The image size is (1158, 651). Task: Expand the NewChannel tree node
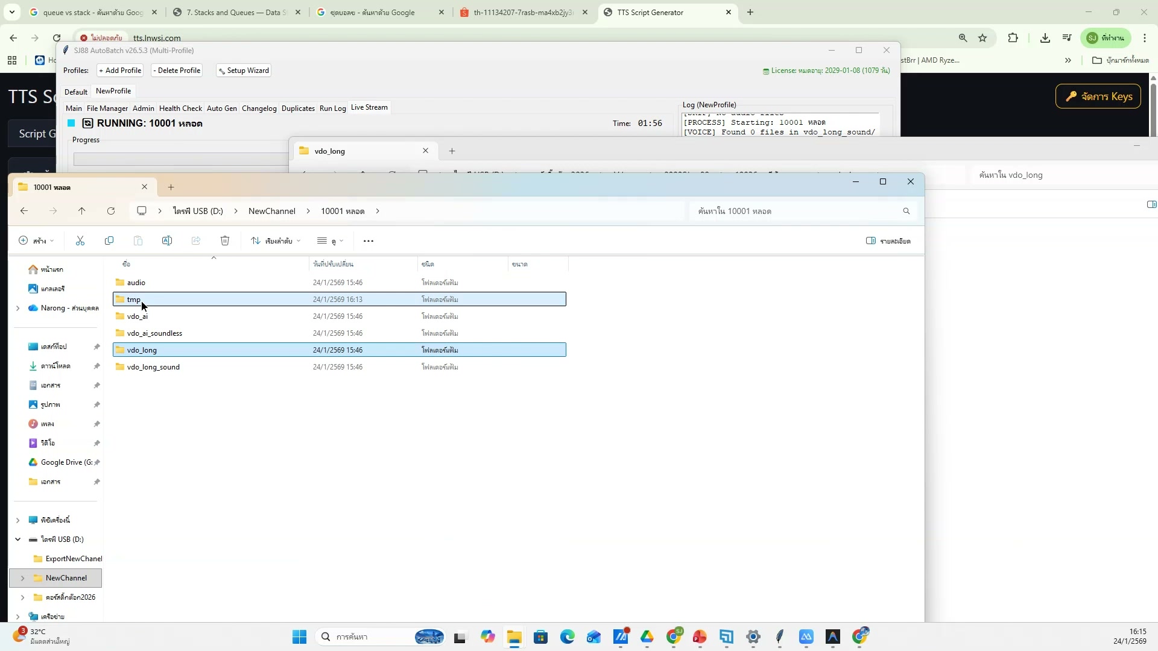[23, 578]
